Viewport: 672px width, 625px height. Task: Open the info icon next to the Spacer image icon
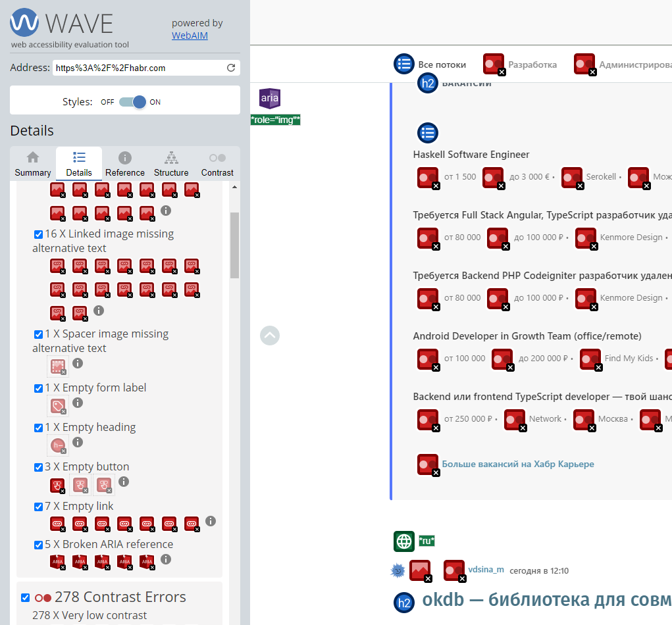click(78, 363)
